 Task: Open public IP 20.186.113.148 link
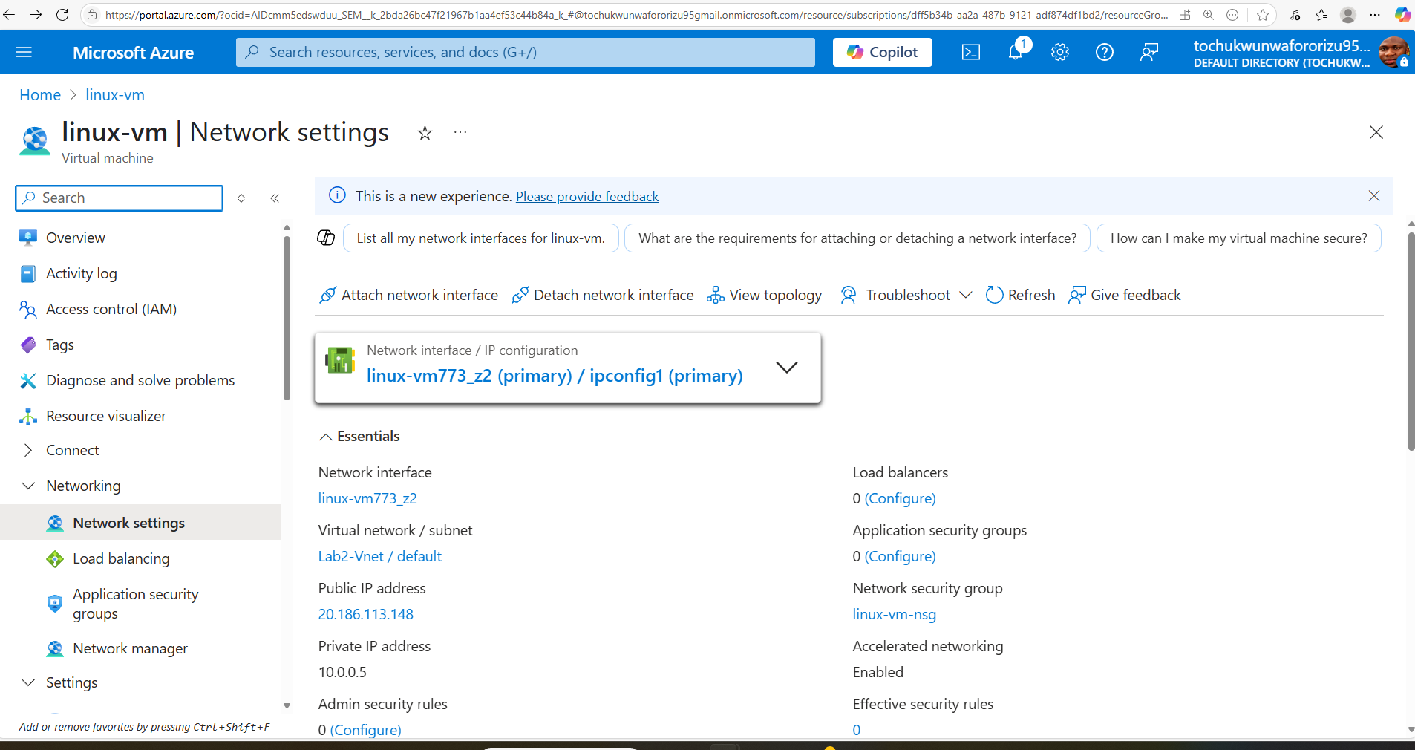click(366, 614)
